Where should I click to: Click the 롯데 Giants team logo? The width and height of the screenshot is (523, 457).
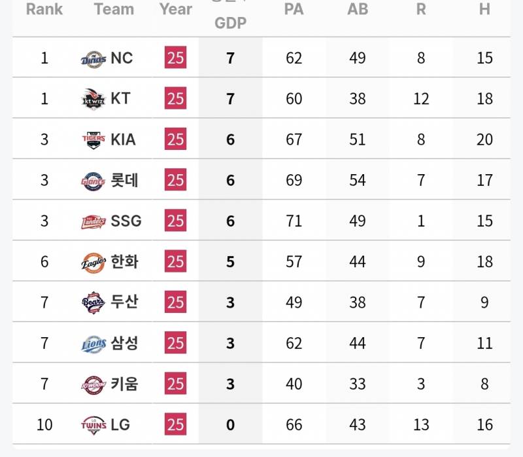tap(93, 180)
